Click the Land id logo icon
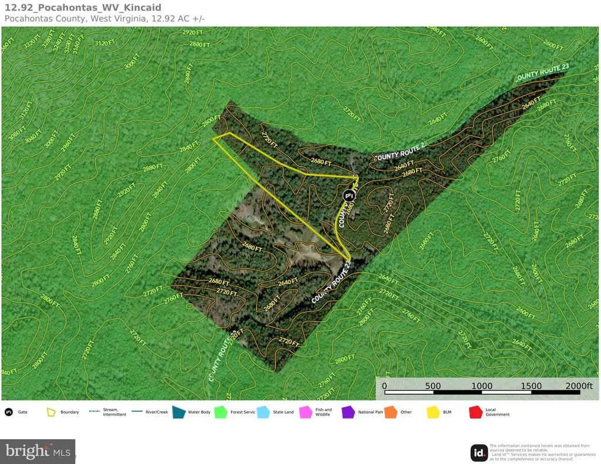This screenshot has height=464, width=601. [479, 452]
